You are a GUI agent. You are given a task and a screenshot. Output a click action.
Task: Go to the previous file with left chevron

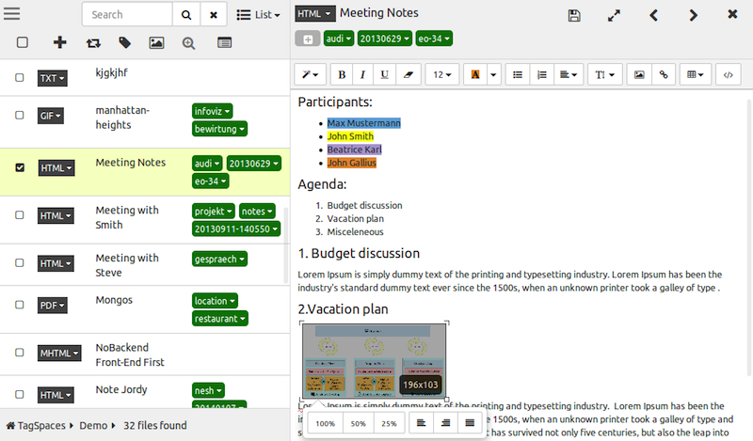coord(654,15)
